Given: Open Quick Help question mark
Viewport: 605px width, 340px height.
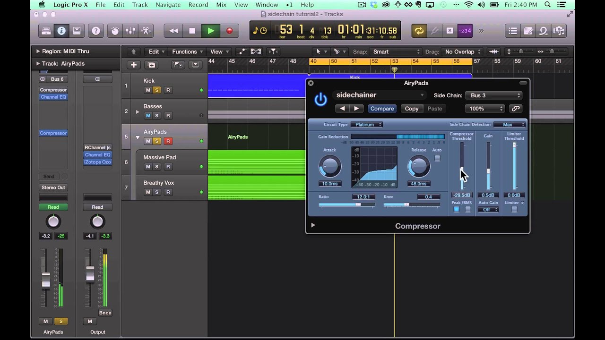Looking at the screenshot, I should point(96,31).
